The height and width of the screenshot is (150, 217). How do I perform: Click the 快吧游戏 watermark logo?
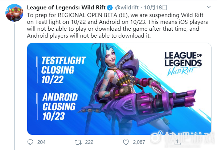click(183, 138)
